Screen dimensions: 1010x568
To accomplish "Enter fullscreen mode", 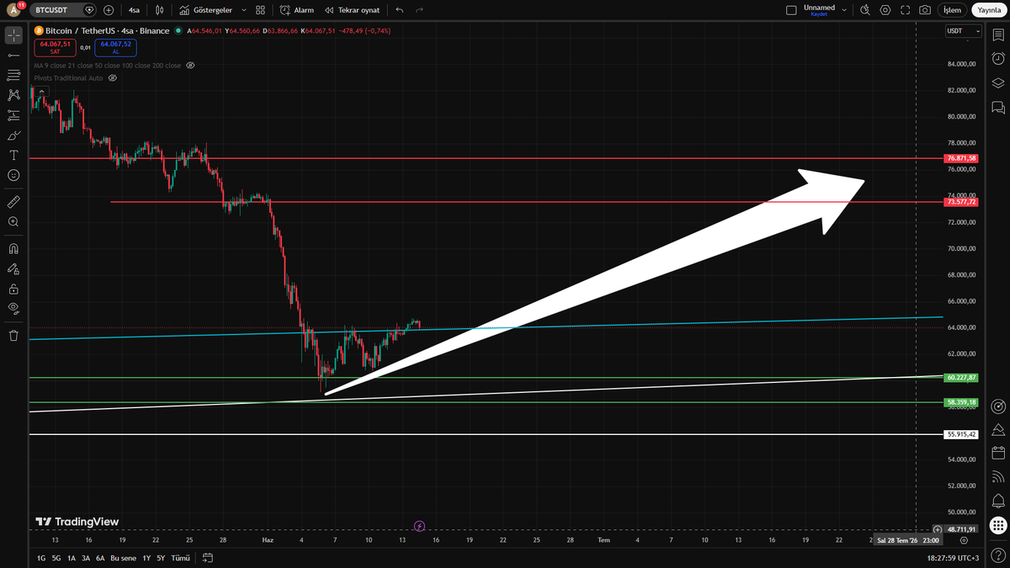I will point(905,10).
